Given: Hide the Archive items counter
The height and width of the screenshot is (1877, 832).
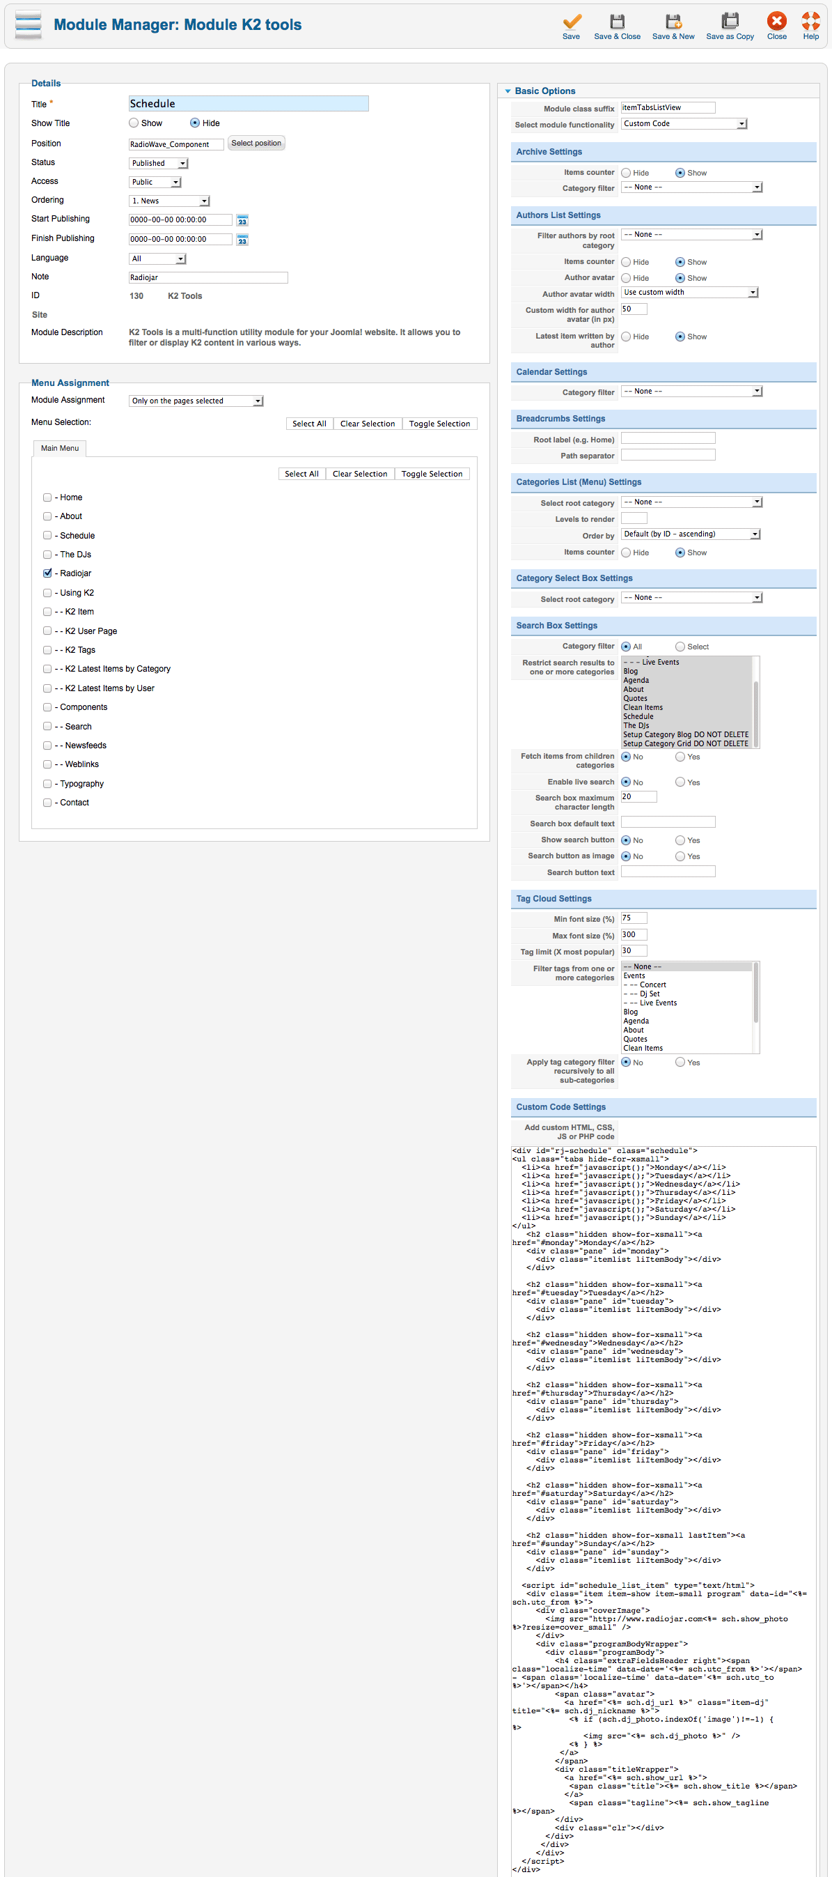Looking at the screenshot, I should 626,173.
